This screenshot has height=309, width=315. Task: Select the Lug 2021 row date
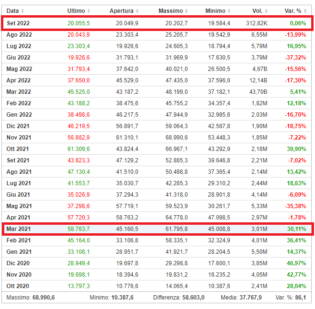(x=19, y=183)
